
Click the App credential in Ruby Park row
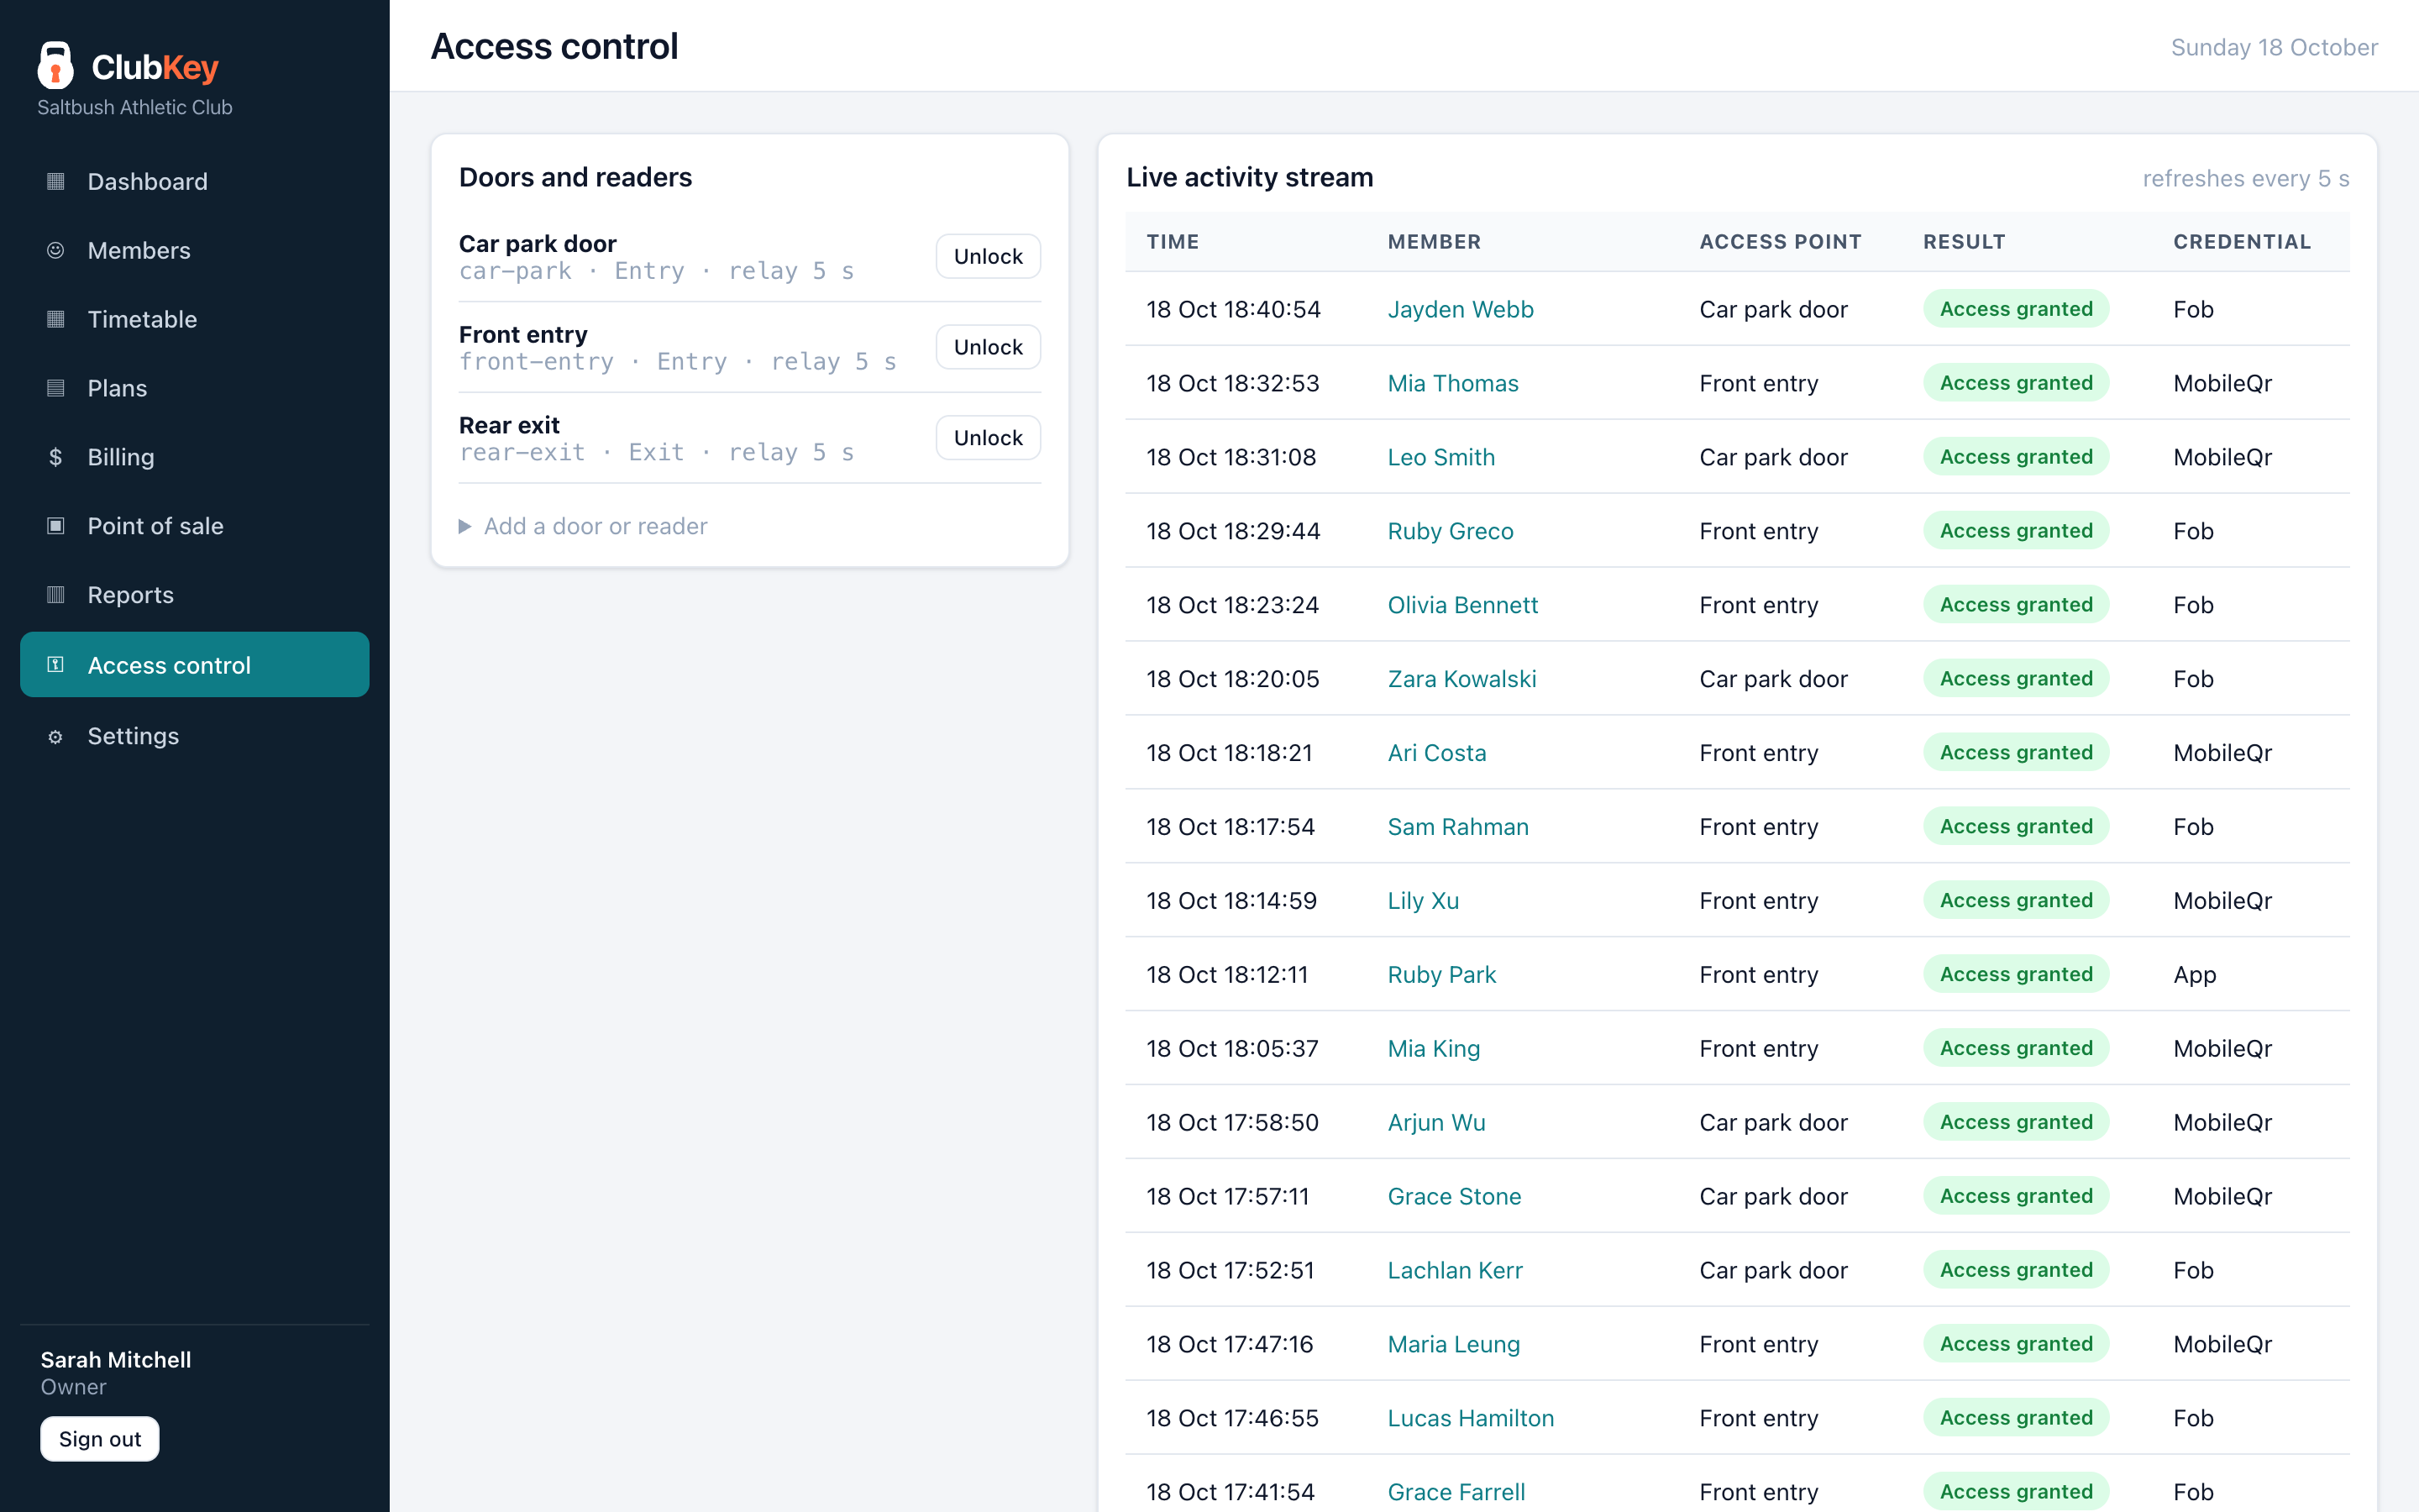point(2194,975)
